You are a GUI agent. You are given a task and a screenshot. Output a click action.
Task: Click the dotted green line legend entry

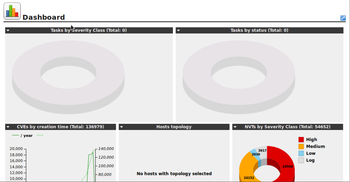(40, 135)
